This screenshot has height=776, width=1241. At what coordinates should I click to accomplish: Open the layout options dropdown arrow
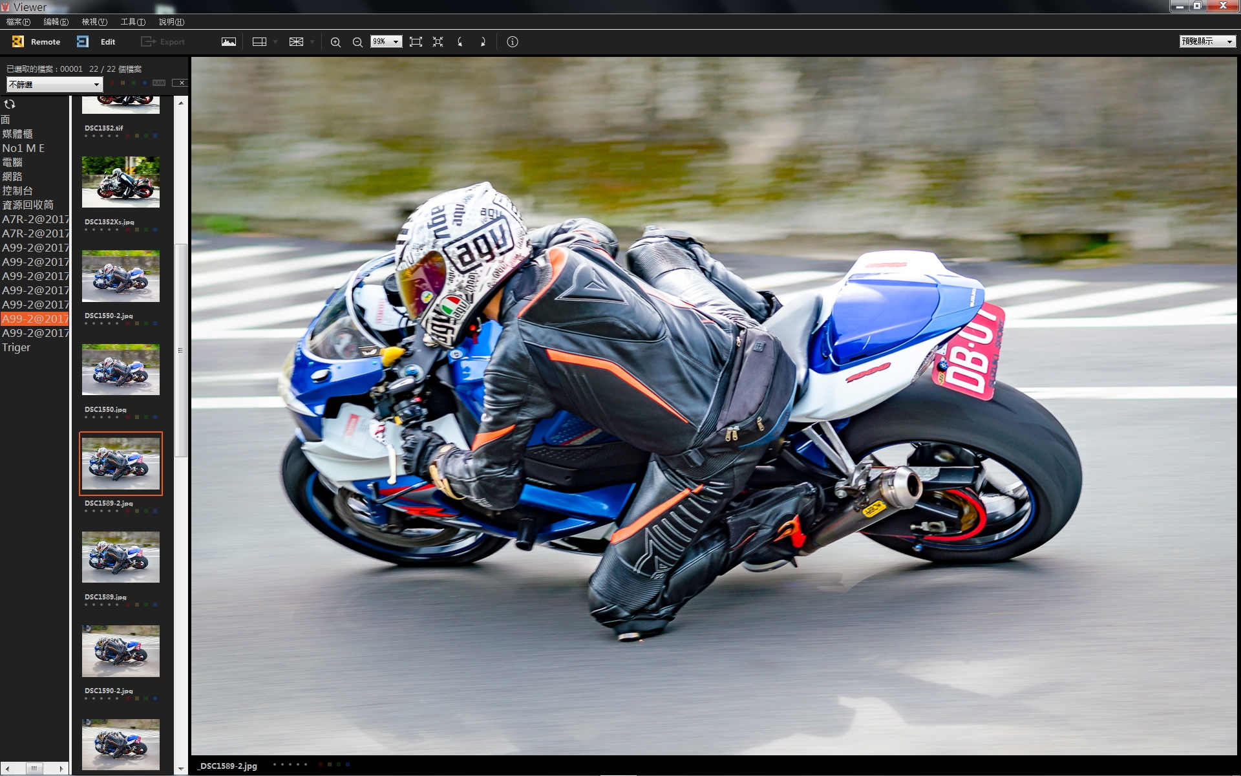pos(275,42)
